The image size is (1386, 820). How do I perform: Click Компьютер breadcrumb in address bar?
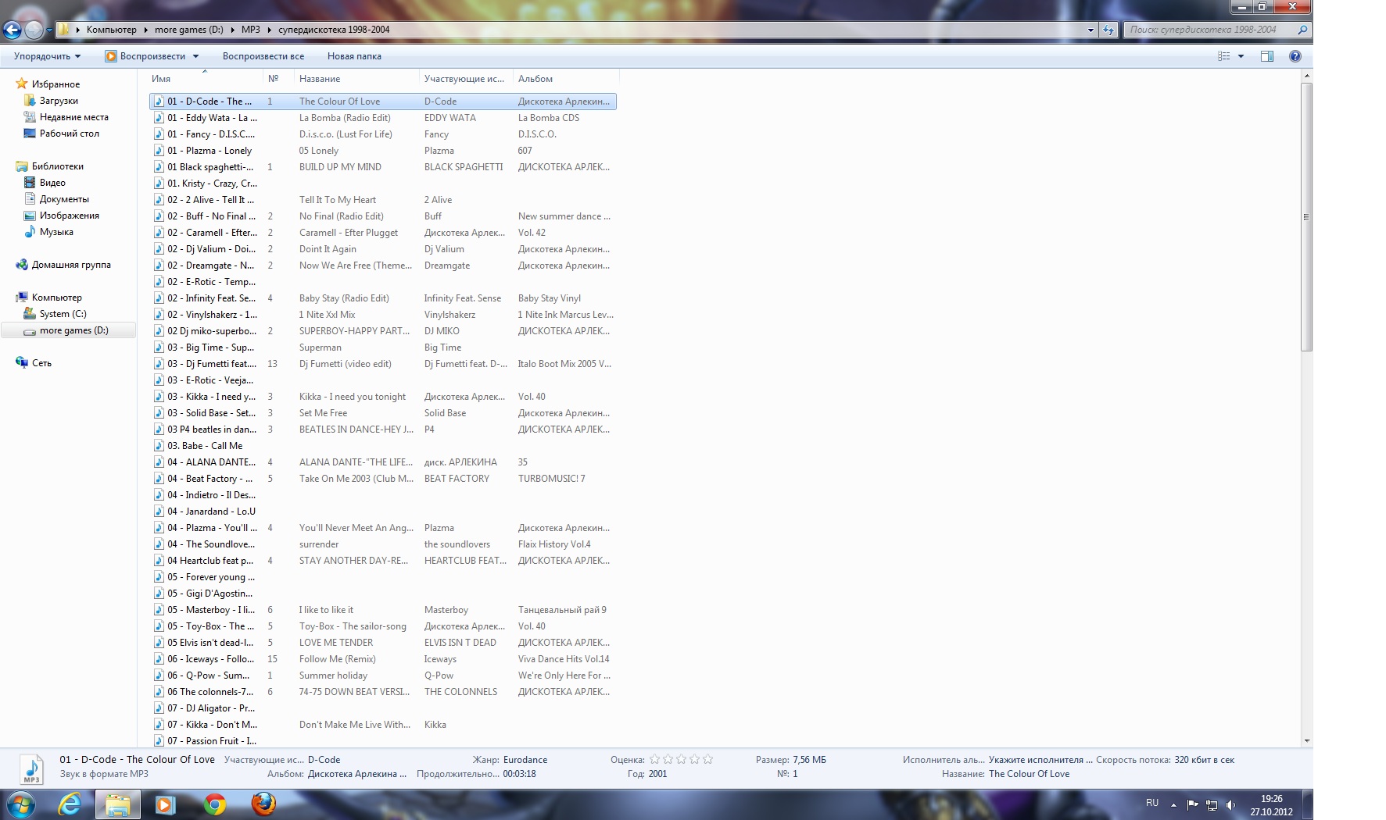tap(111, 30)
